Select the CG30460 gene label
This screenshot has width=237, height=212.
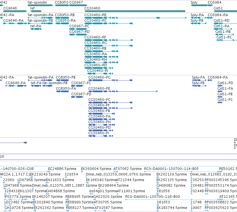92,8
